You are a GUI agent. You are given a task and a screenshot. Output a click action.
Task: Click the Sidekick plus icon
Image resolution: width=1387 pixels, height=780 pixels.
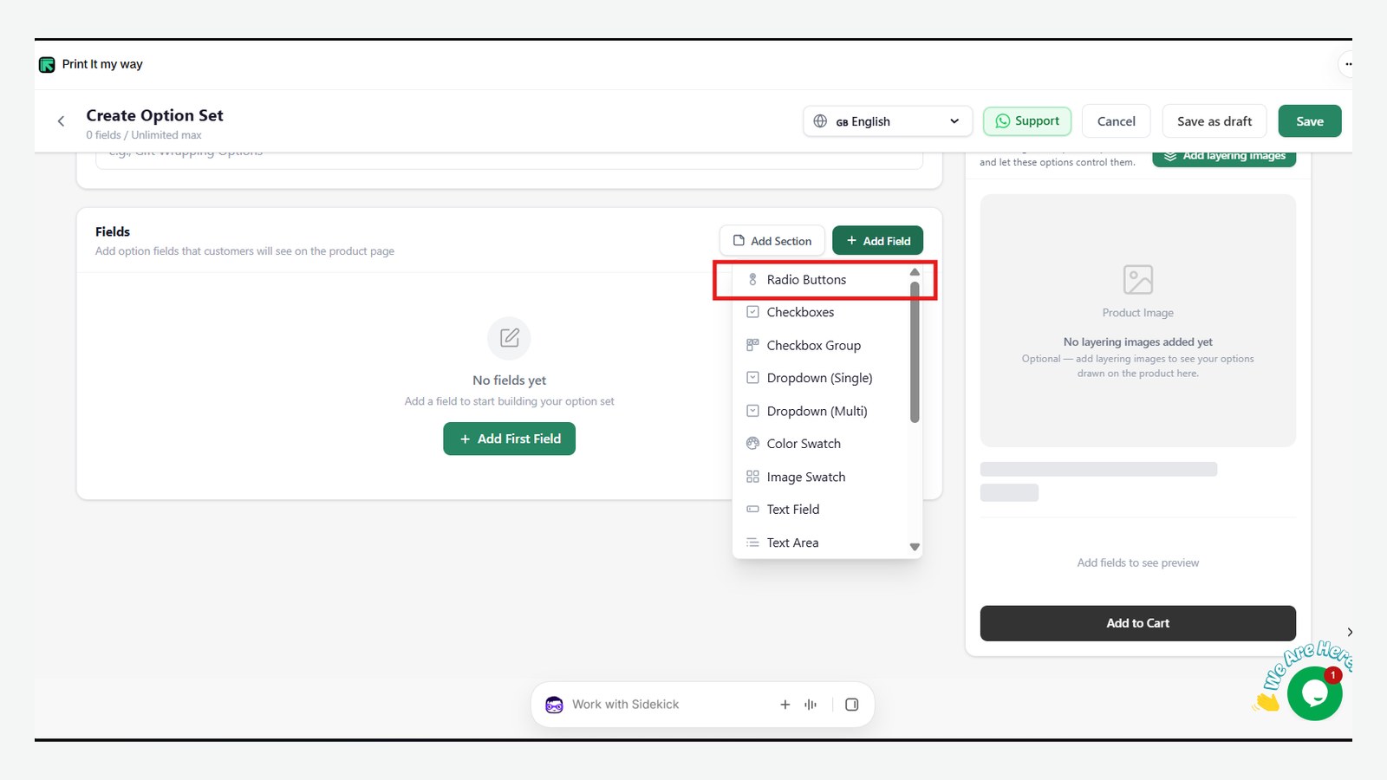click(x=785, y=705)
